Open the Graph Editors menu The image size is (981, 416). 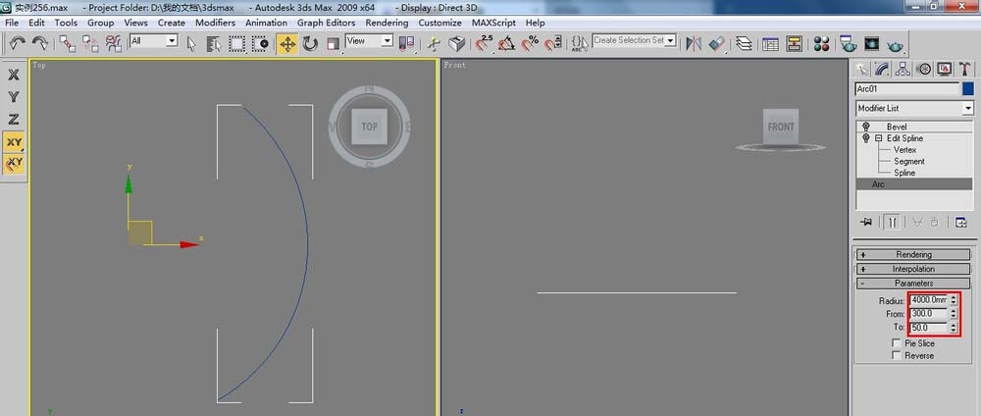point(326,23)
